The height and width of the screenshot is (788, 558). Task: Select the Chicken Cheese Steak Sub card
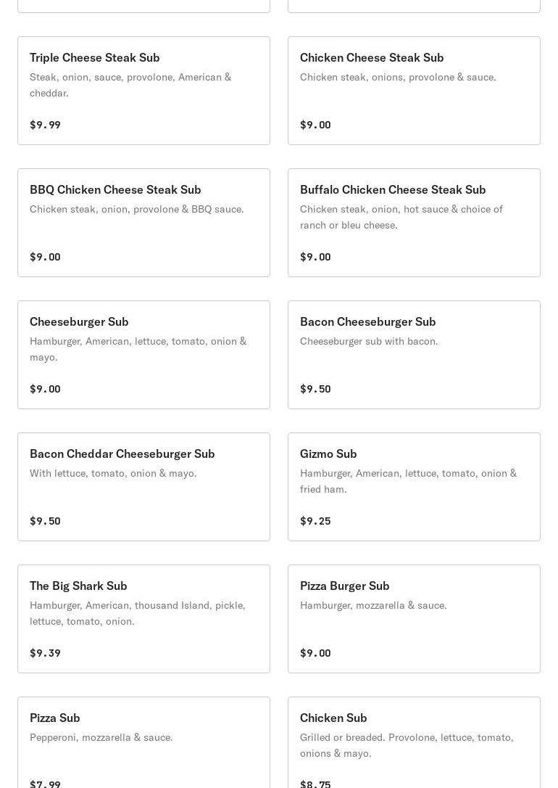coord(372,57)
